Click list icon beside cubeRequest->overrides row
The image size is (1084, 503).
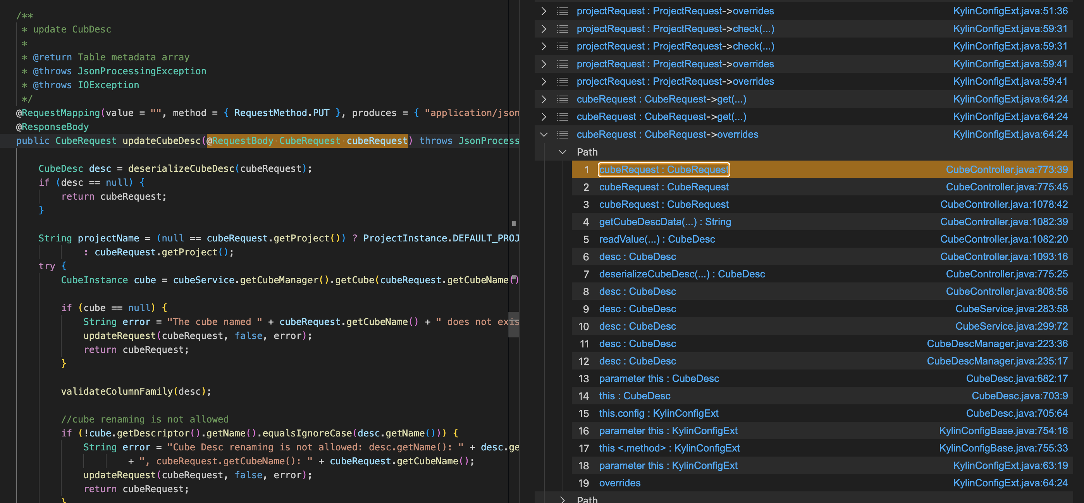coord(562,135)
